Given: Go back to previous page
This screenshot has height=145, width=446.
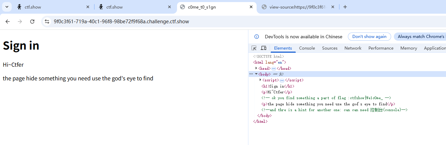Looking at the screenshot, I should tap(8, 22).
